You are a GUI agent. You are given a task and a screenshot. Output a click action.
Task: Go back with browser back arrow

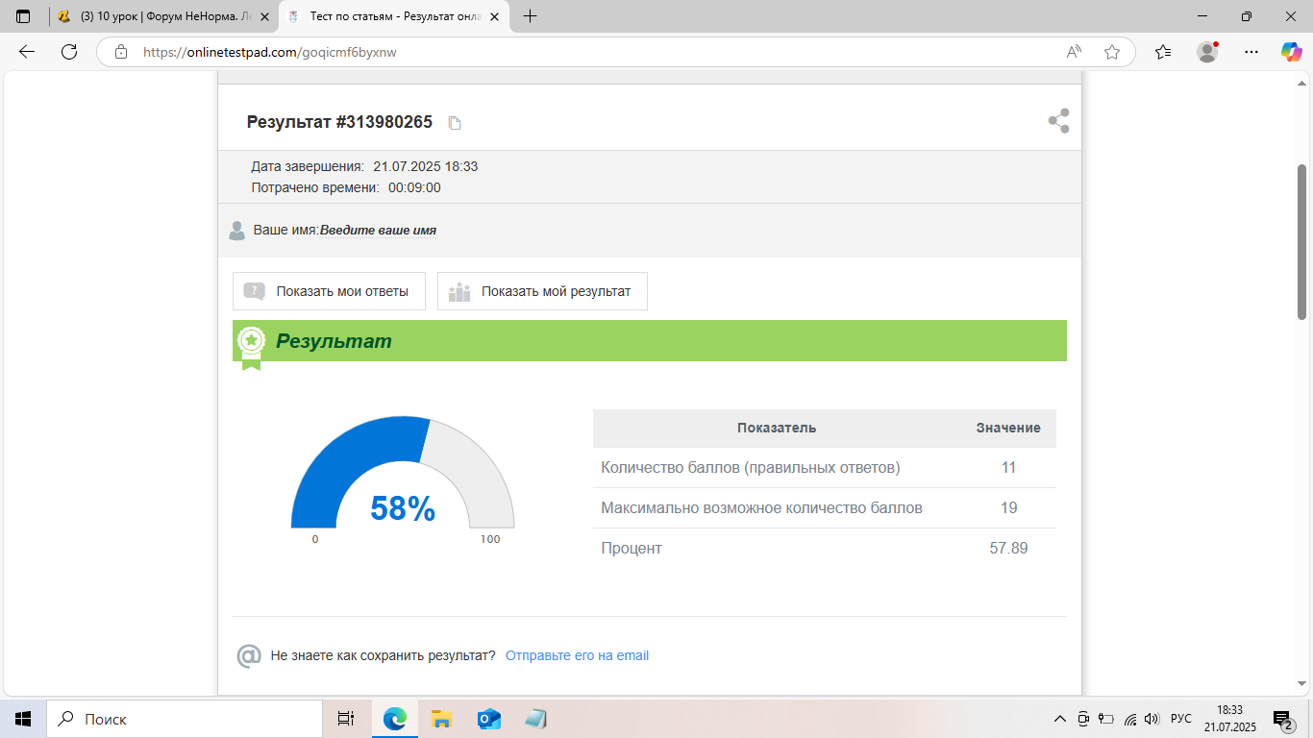pos(27,52)
